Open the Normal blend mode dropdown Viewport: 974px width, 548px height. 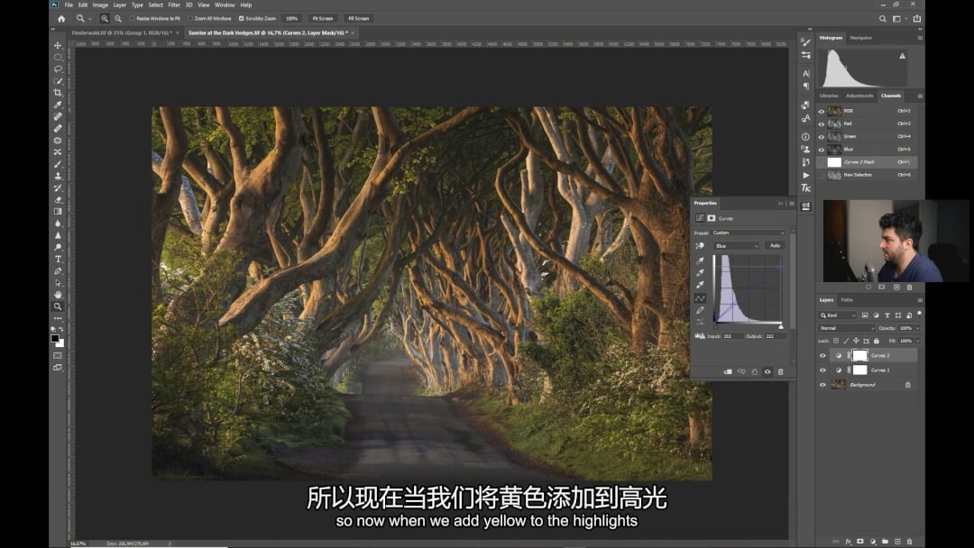[x=847, y=328]
